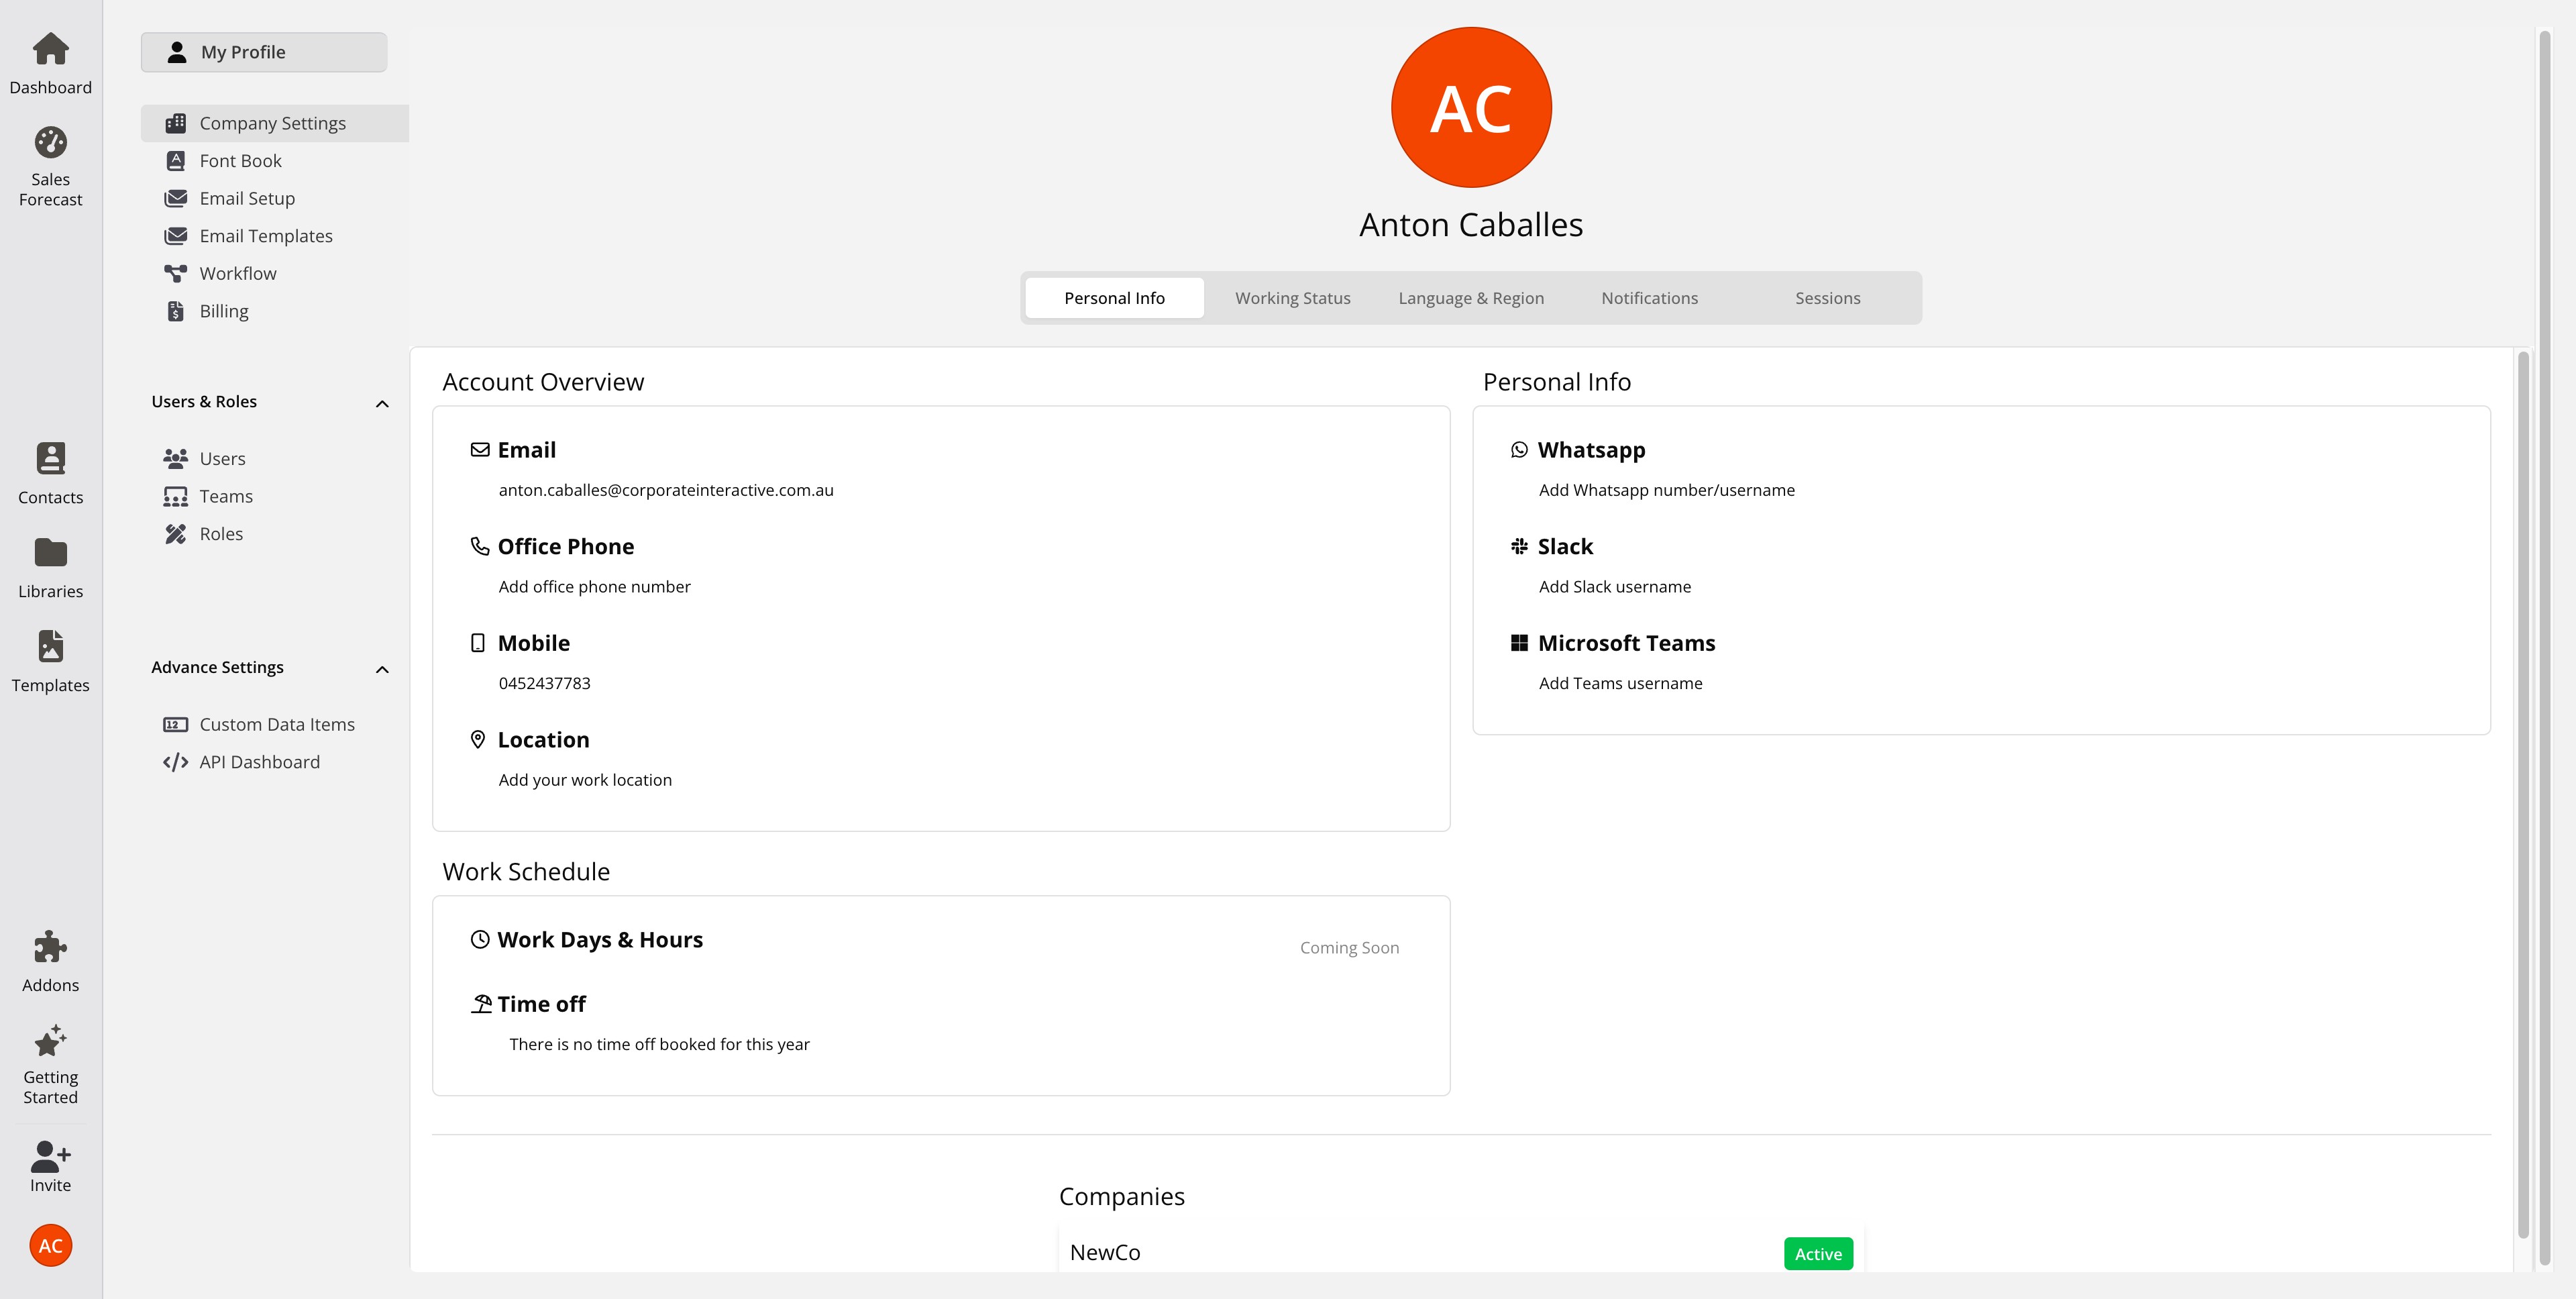Click the Invite user-plus icon
Viewport: 2576px width, 1299px height.
(x=50, y=1157)
